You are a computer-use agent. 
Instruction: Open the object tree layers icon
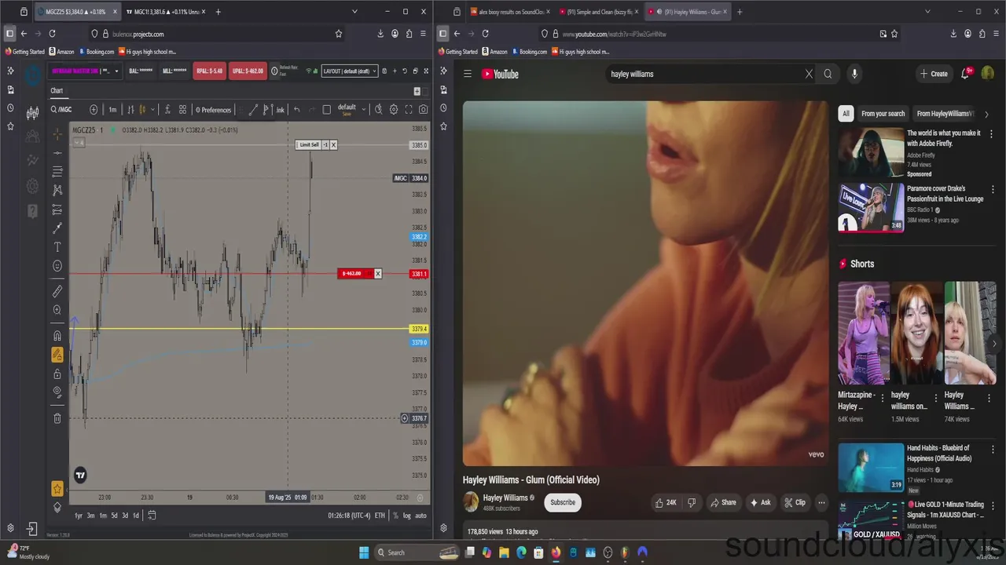(57, 507)
